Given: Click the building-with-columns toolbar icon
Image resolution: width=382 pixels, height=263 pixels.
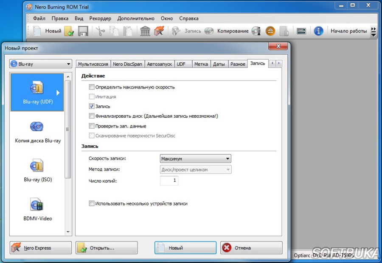Looking at the screenshot, I should (x=145, y=31).
